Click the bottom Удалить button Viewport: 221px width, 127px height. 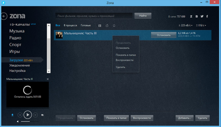(202, 118)
